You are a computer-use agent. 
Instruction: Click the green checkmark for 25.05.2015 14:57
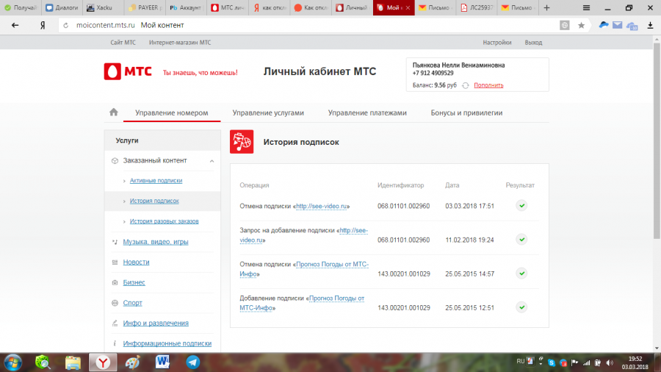coord(522,273)
